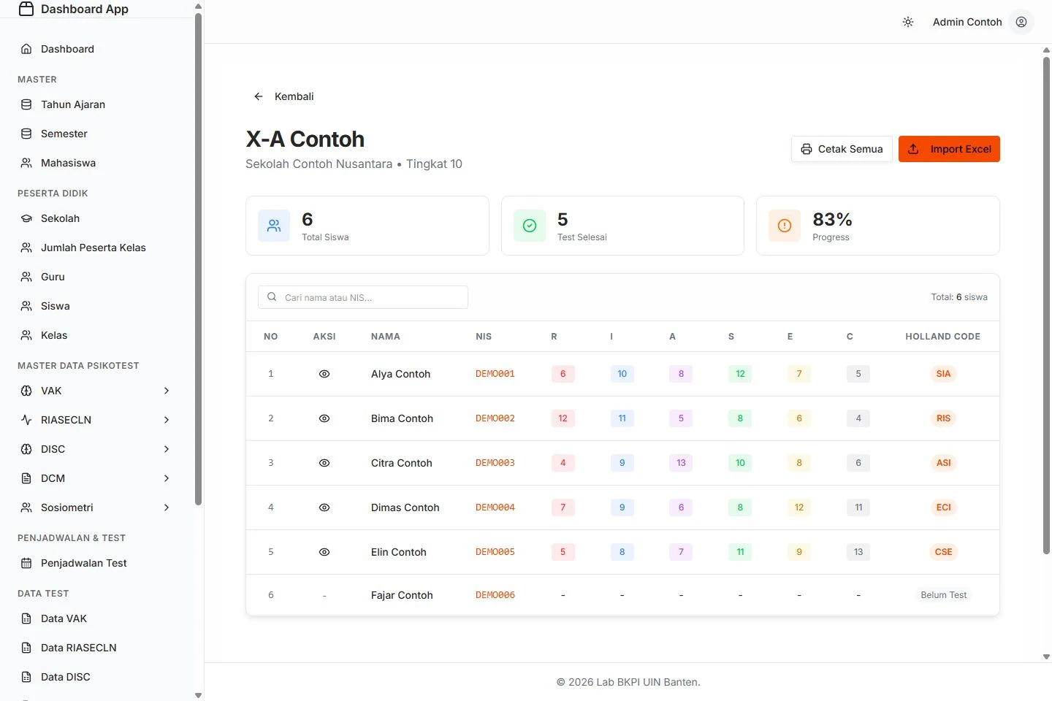Expand the Sosiometri submenu chevron

tap(167, 507)
